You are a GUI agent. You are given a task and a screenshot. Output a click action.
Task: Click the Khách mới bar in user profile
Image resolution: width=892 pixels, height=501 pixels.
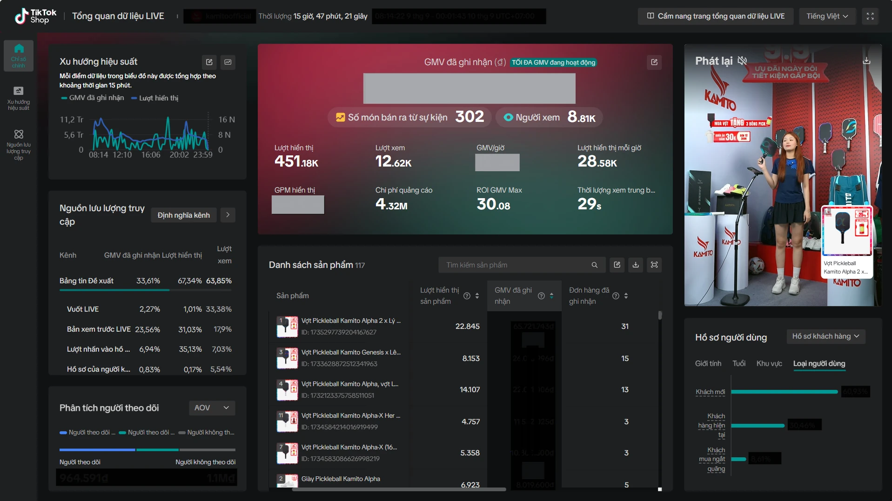(785, 392)
